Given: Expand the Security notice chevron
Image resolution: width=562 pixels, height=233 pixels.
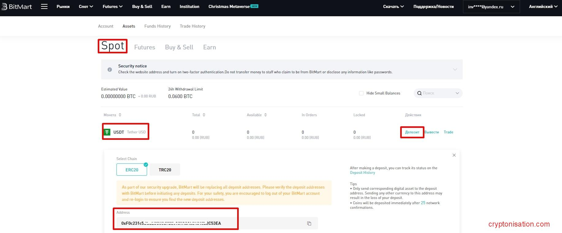Looking at the screenshot, I should (x=455, y=69).
